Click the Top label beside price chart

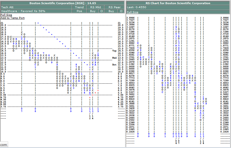[x=114, y=51]
